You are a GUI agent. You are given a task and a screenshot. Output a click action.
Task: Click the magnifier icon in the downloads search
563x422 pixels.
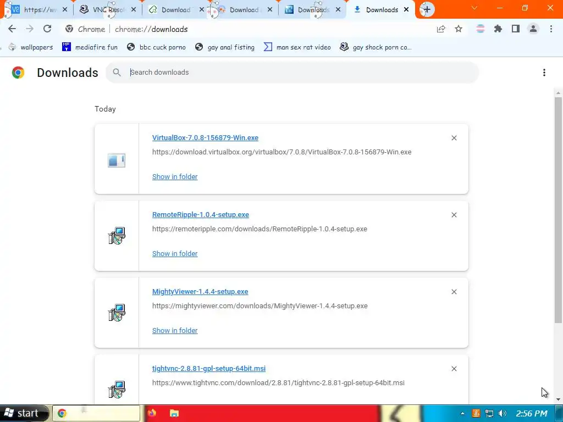(x=117, y=72)
